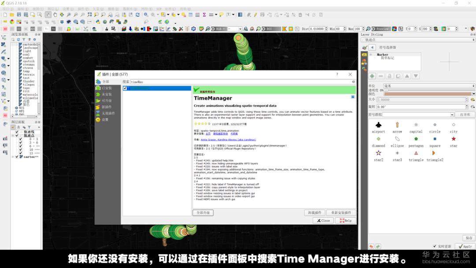
Task: Toggle the TimeManager plugin checkbox in list
Action: 125,88
